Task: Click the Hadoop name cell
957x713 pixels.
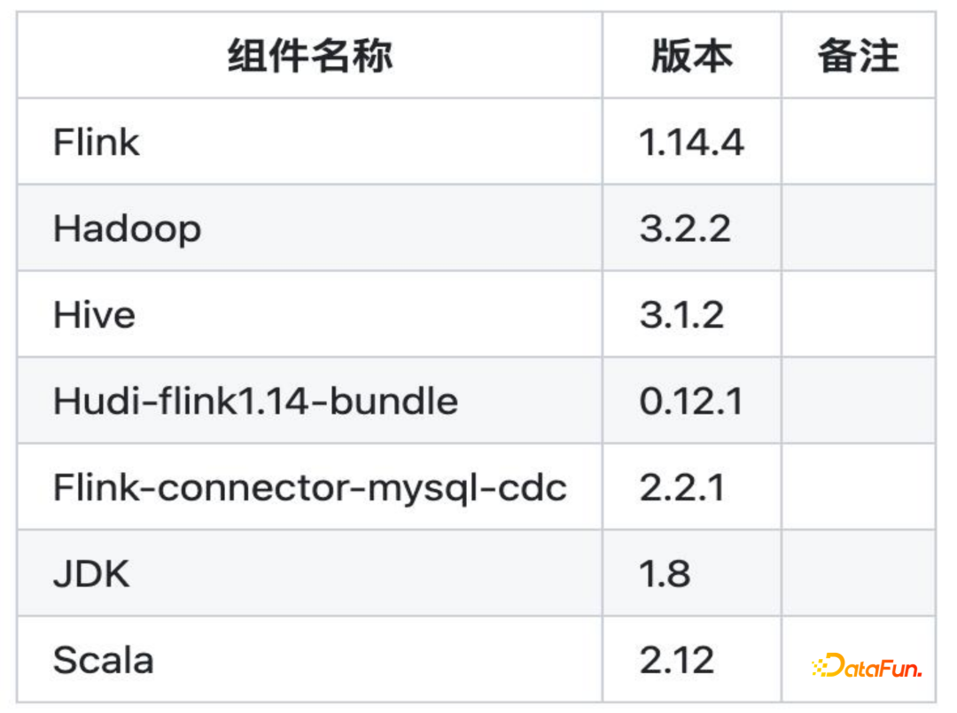Action: pyautogui.click(x=127, y=229)
